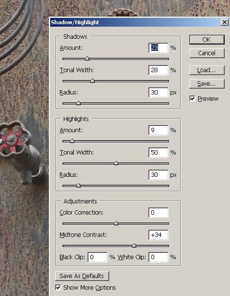Click the Highlights Amount input field
230x296 pixels.
tap(158, 130)
